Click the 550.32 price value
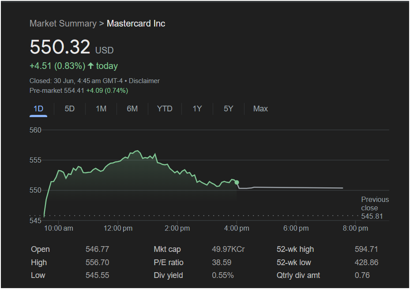 click(x=60, y=47)
